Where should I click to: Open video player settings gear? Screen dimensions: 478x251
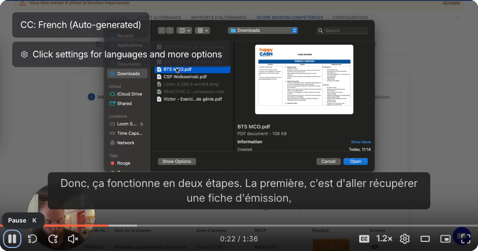point(405,239)
